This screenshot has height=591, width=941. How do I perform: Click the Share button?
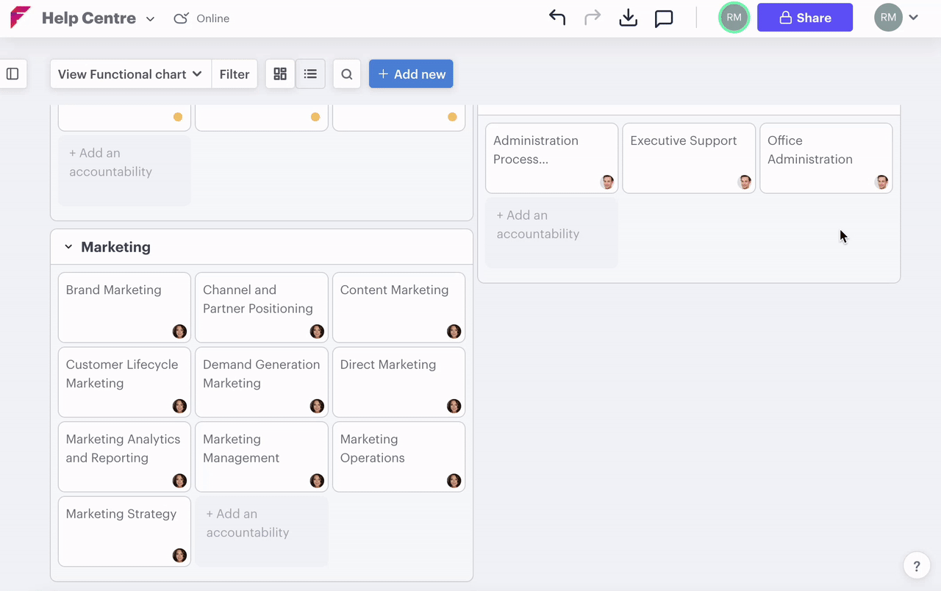coord(805,18)
